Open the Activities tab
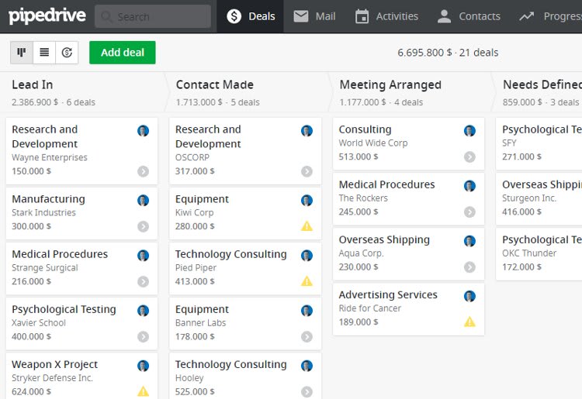 click(386, 16)
